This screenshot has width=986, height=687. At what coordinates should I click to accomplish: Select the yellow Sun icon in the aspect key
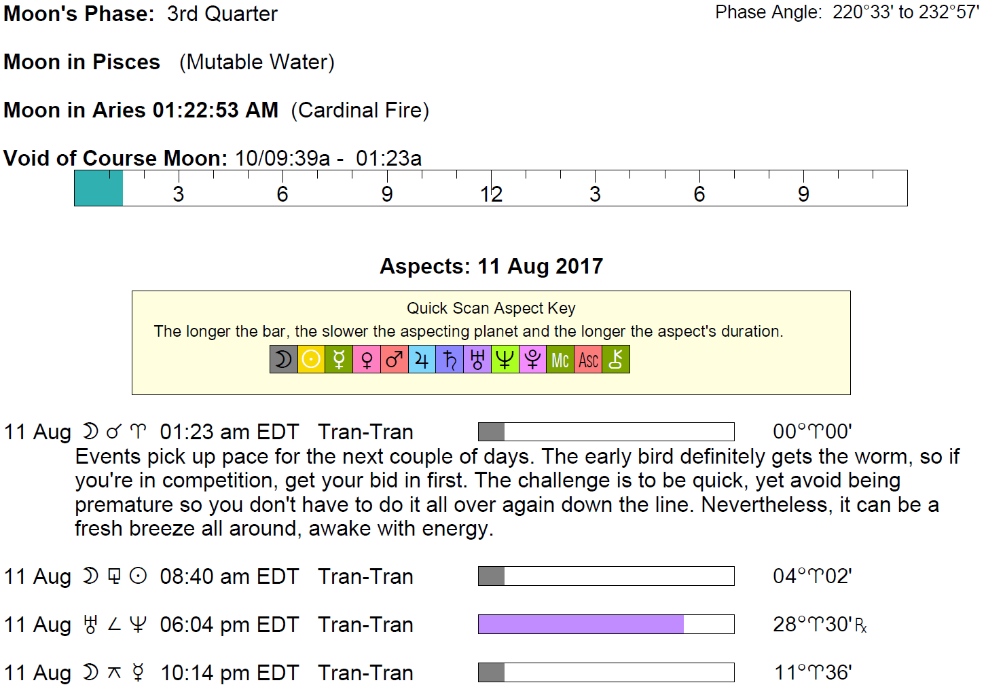coord(312,360)
